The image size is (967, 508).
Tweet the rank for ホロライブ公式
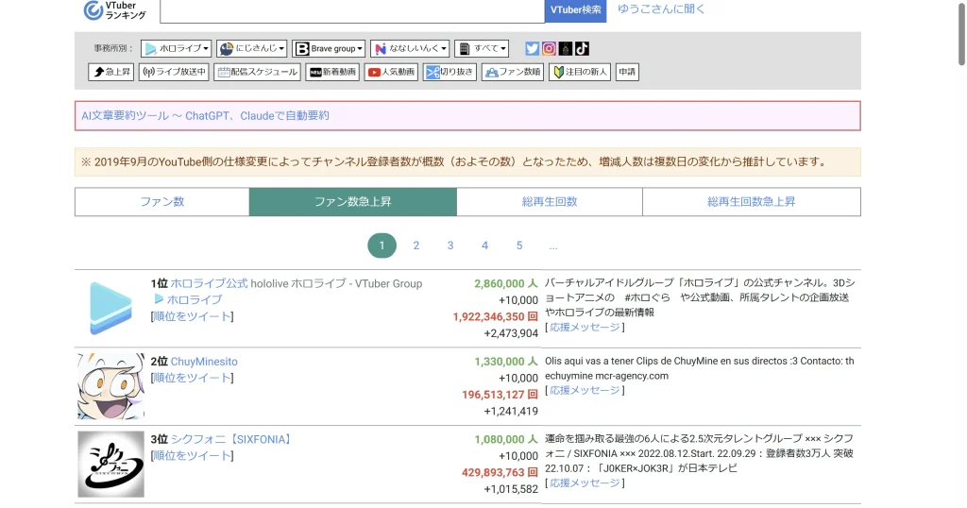point(193,316)
